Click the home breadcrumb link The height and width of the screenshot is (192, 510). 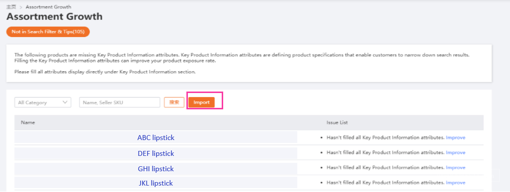point(11,7)
